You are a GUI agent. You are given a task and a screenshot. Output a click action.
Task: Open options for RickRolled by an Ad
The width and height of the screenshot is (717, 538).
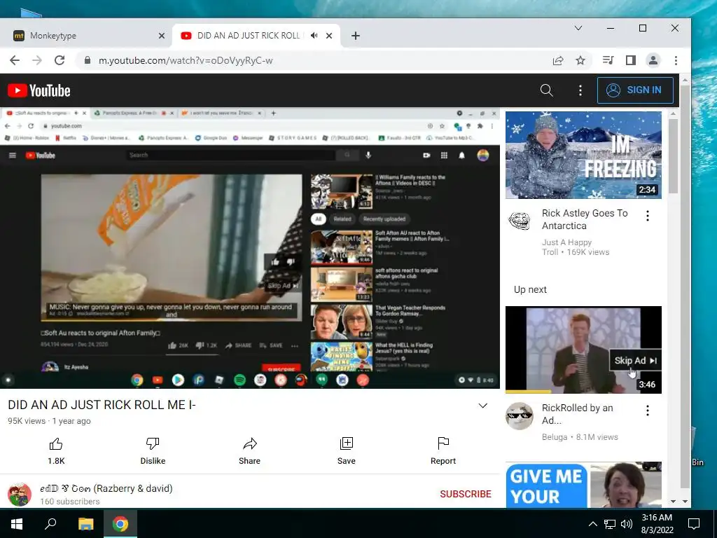tap(648, 411)
